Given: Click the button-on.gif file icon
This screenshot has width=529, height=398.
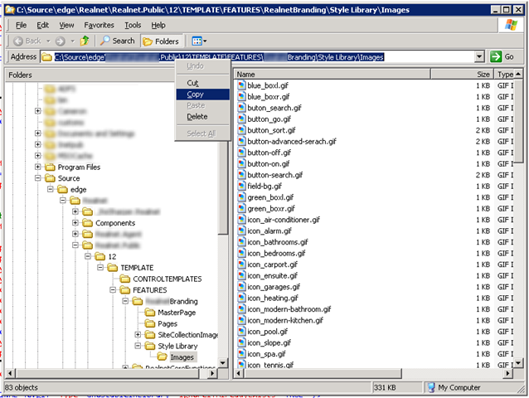Looking at the screenshot, I should 241,163.
